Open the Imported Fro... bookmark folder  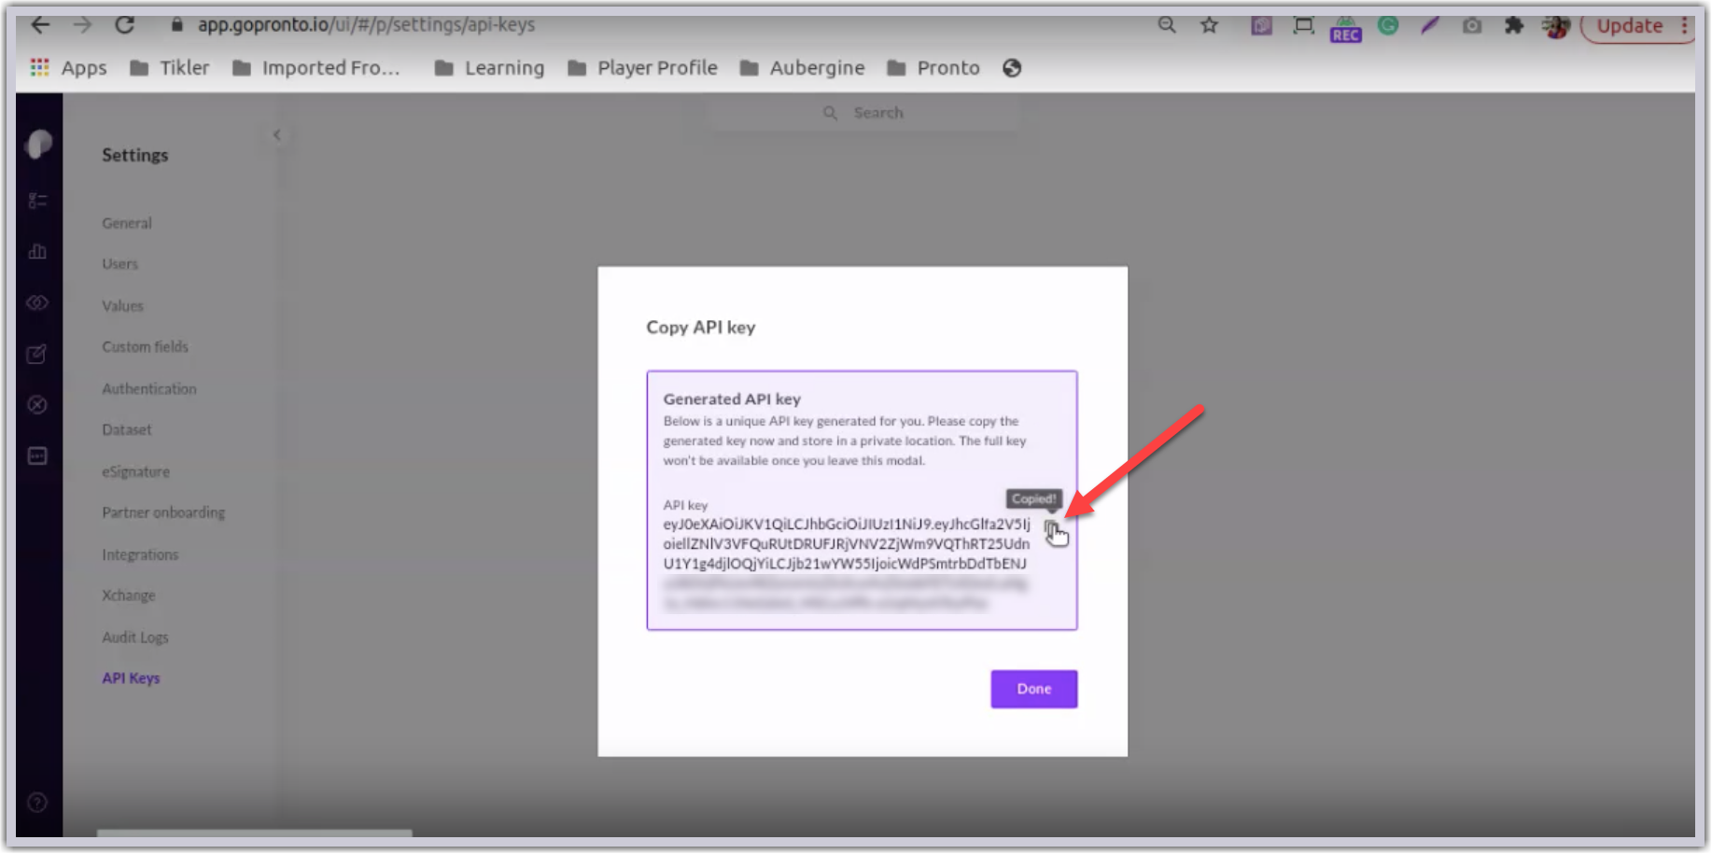pos(316,68)
